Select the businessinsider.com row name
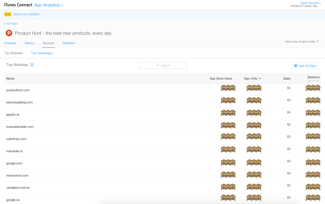The width and height of the screenshot is (325, 204). tap(20, 127)
